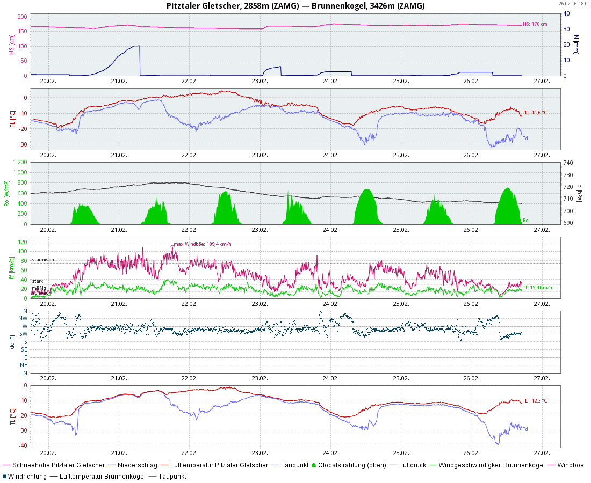Click the 'ff: 19,4 km/h' value label
This screenshot has height=483, width=591.
(x=538, y=288)
